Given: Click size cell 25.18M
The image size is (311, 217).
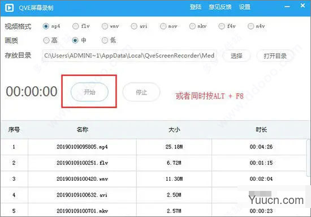Looking at the screenshot, I should pos(174,147).
